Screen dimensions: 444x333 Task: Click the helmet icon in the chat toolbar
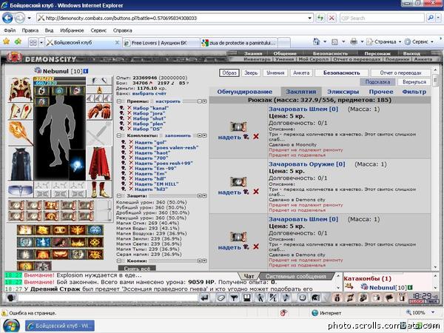click(315, 298)
